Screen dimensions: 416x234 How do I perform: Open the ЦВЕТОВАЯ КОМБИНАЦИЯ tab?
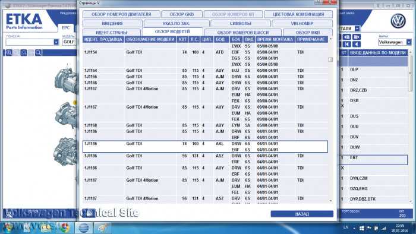point(298,14)
